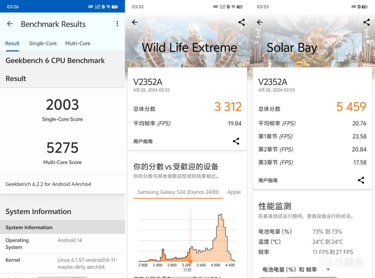Switch to the Single-Core tab

43,43
